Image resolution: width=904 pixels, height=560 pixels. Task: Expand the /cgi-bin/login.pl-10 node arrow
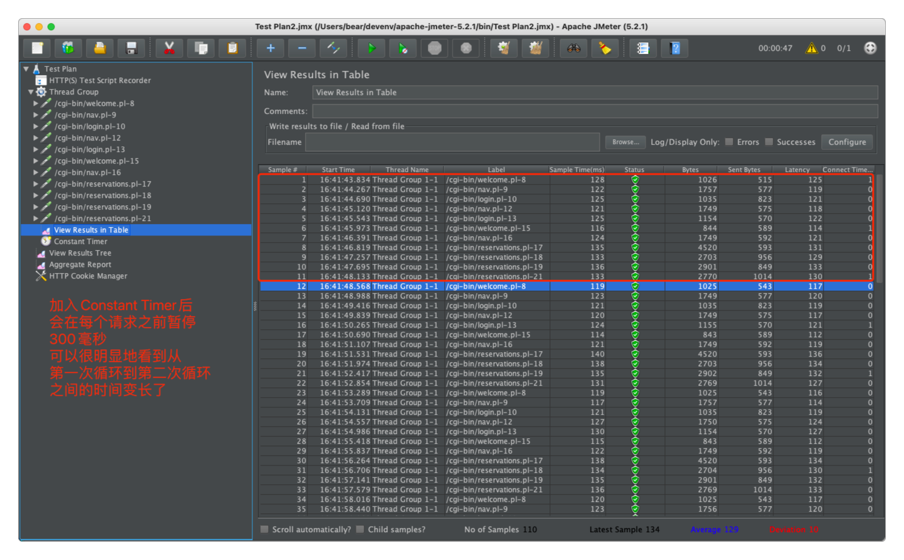coord(36,127)
